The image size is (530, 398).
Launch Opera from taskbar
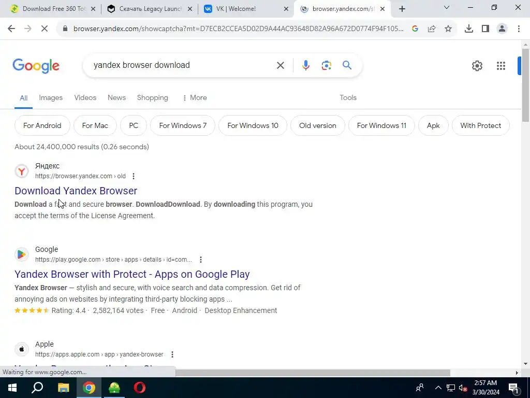[x=140, y=388]
